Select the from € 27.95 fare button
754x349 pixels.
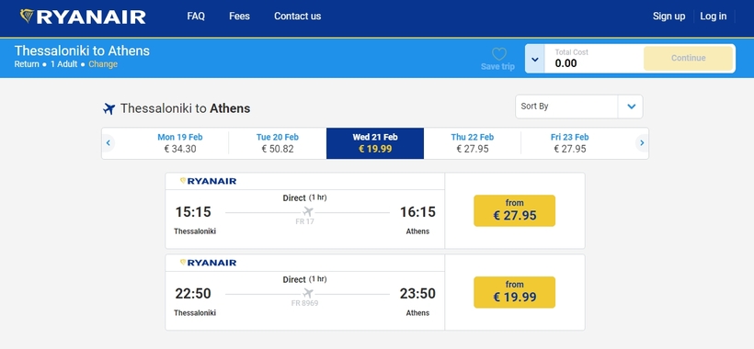pos(515,210)
